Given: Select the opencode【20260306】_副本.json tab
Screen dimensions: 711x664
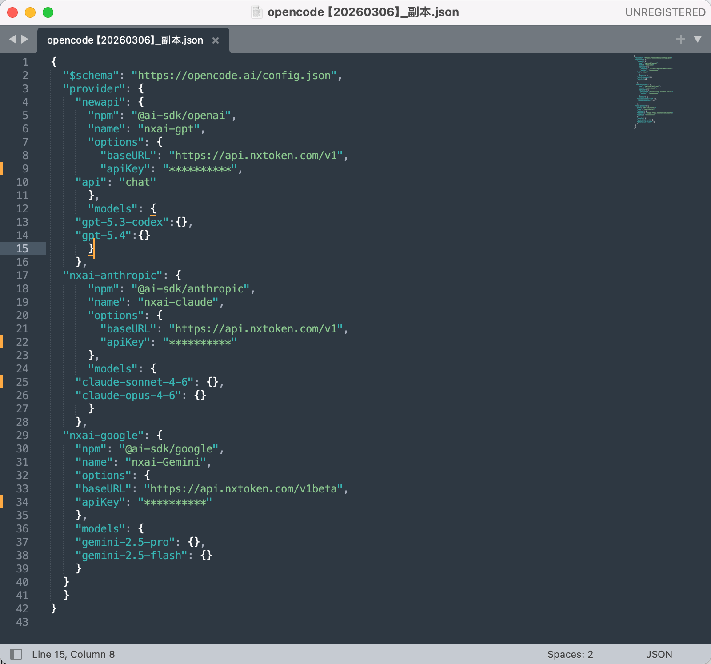Looking at the screenshot, I should point(125,40).
